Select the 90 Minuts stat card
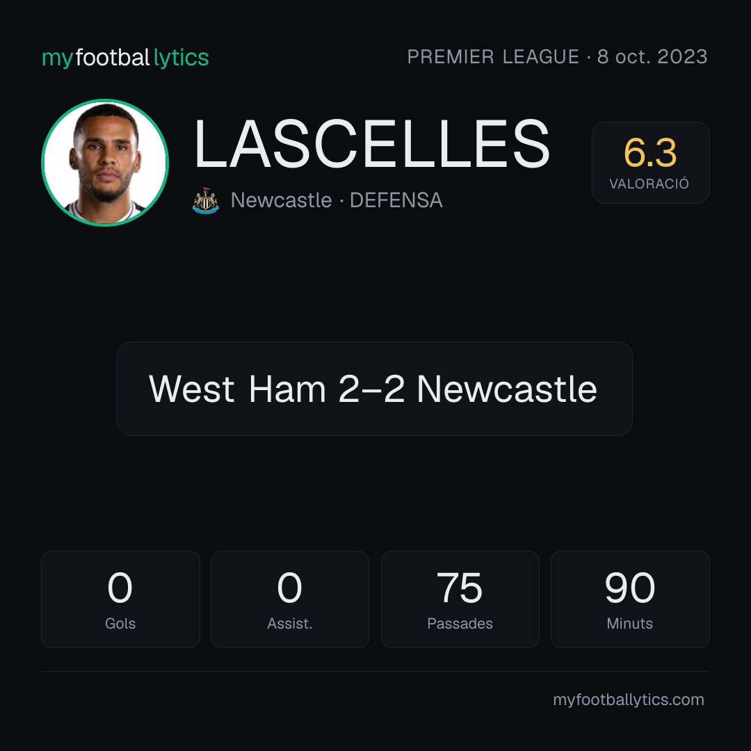 coord(630,599)
